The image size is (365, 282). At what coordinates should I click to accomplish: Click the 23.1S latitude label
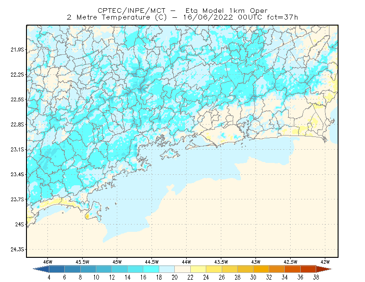pos(17,149)
